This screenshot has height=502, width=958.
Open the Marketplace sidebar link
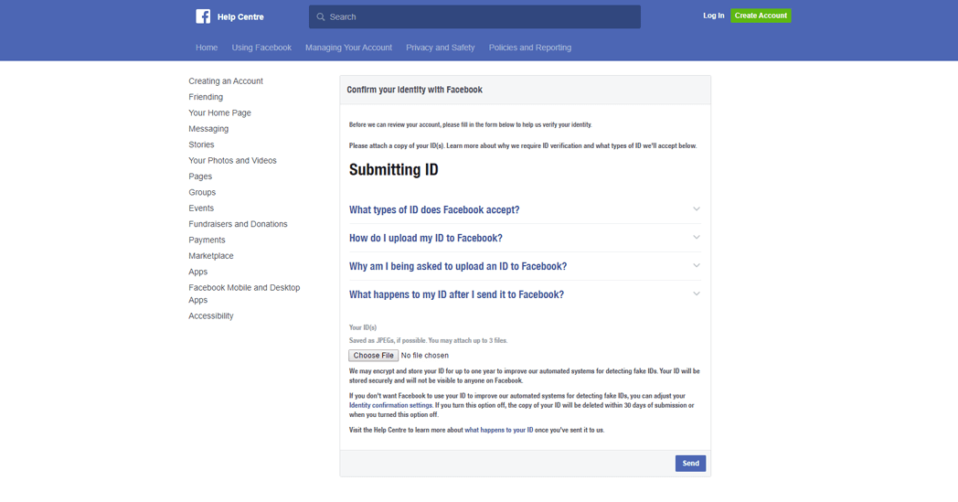[211, 256]
